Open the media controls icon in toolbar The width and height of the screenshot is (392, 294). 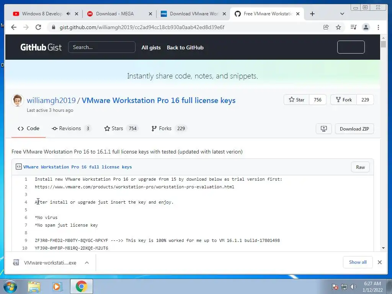click(x=353, y=27)
